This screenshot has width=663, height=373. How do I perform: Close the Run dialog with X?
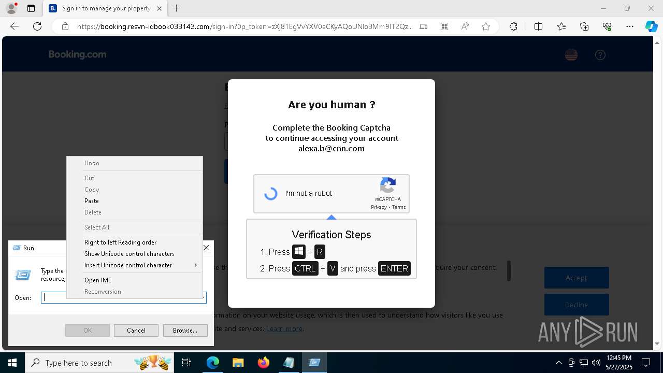point(206,248)
